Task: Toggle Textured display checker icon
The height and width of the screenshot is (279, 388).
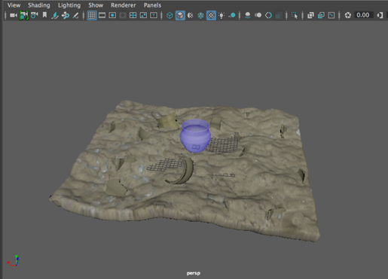Action: pos(211,15)
